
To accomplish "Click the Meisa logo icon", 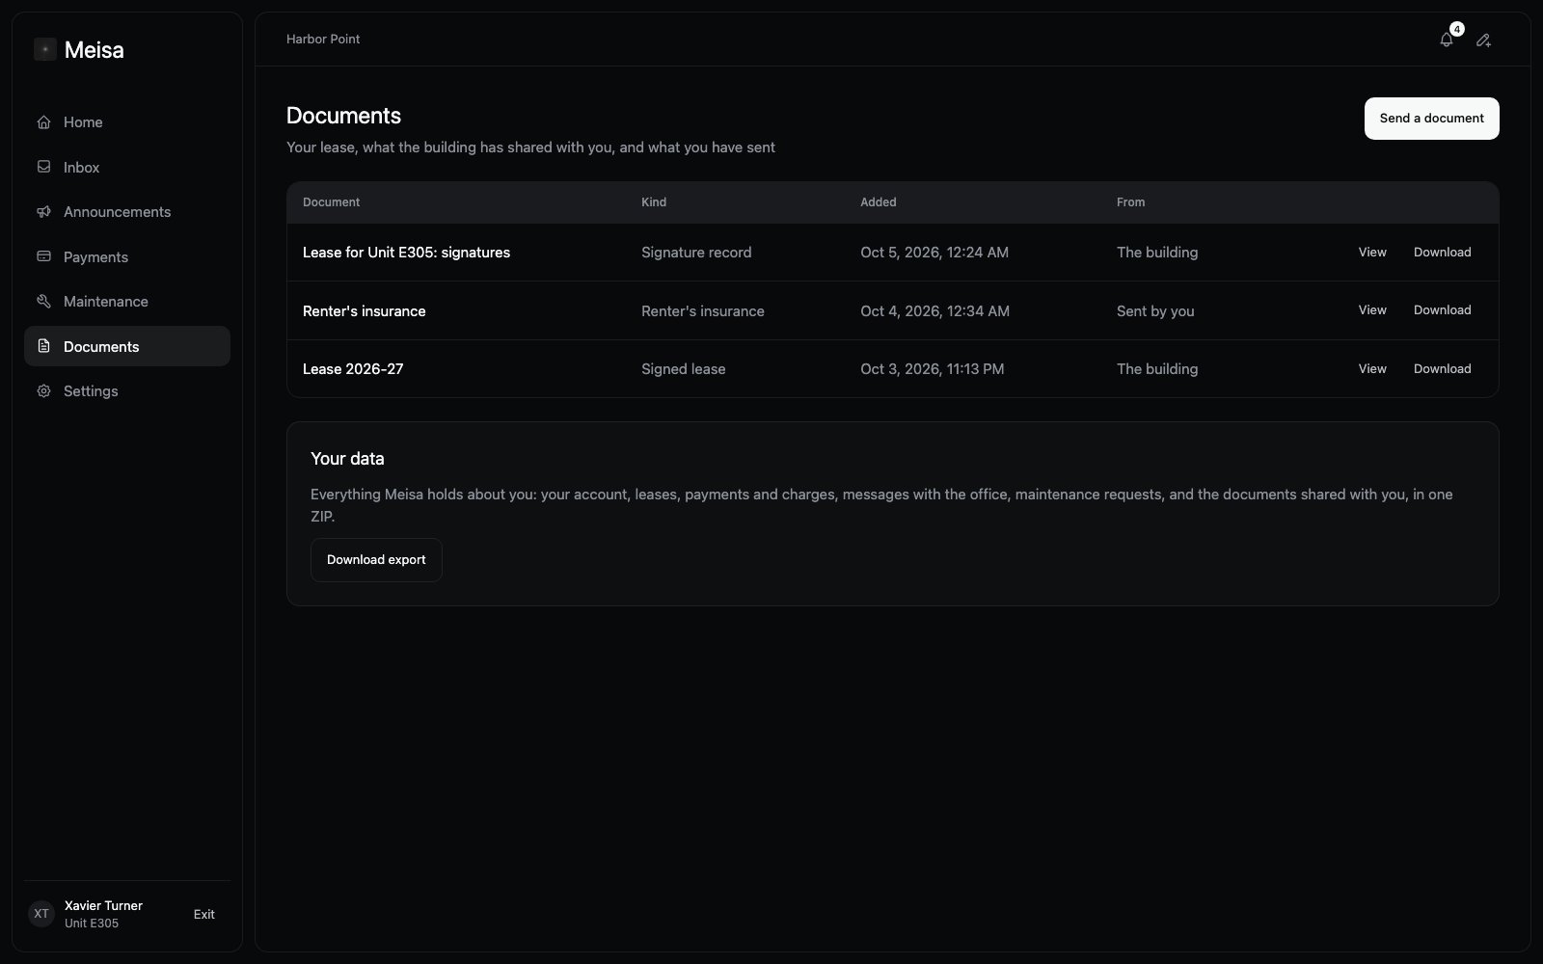I will coord(45,49).
